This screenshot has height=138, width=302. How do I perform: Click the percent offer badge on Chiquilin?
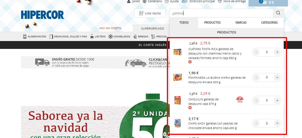point(190,108)
